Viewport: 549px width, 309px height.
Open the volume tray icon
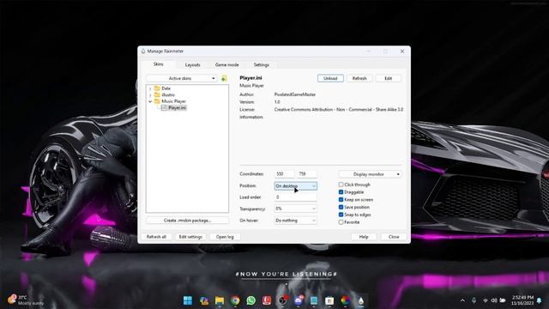click(x=494, y=300)
